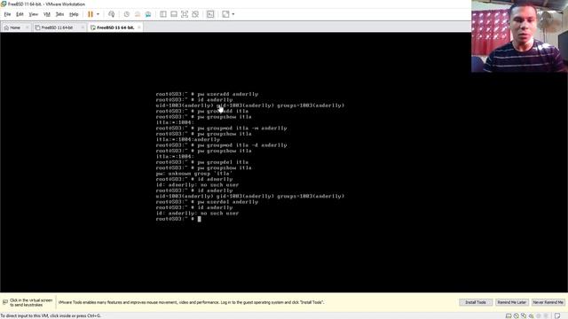Click the 'pw useradd anderlly' command line

click(207, 94)
